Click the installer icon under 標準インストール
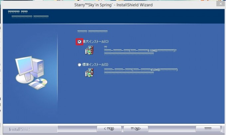Image resolution: width=226 pixels, height=135 pixels. [89, 72]
